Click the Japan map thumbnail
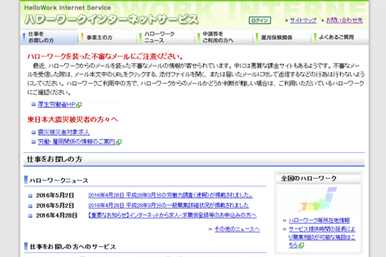 point(318,200)
